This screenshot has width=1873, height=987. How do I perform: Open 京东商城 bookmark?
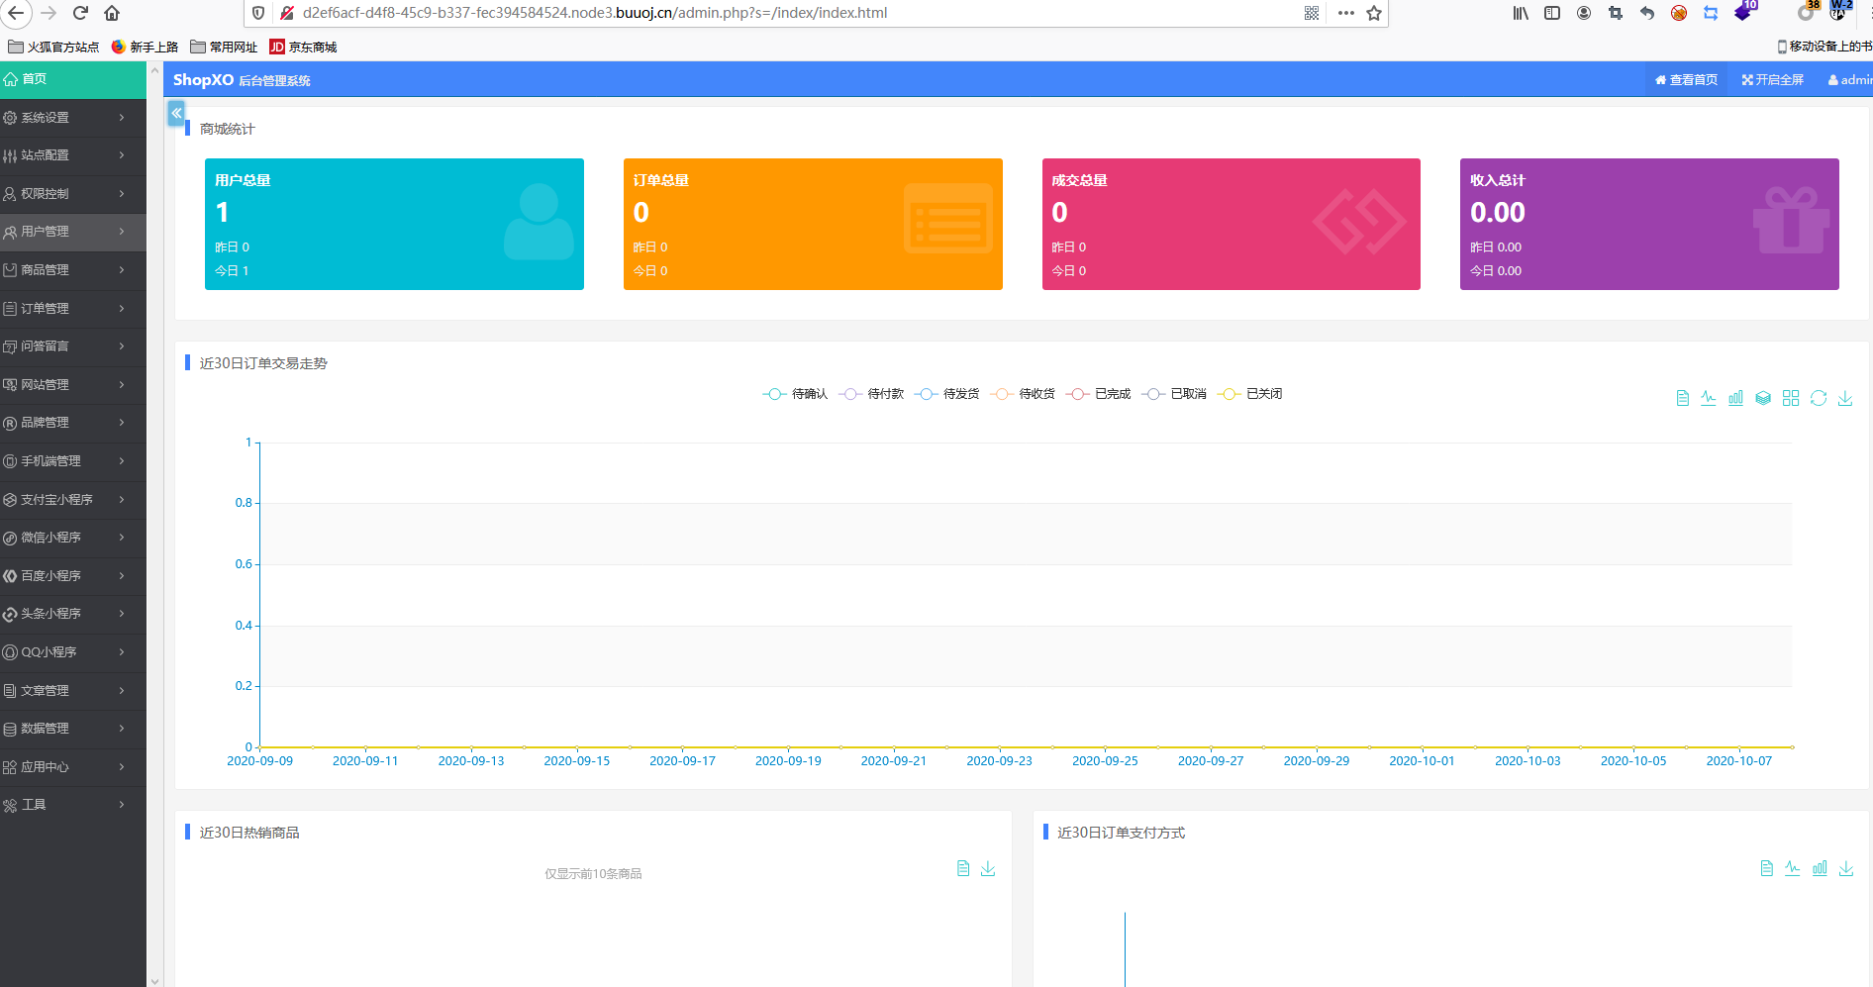pos(303,47)
